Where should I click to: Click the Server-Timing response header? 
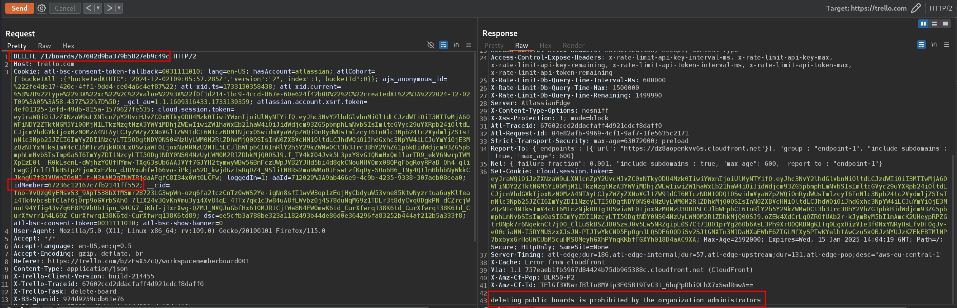click(717, 255)
